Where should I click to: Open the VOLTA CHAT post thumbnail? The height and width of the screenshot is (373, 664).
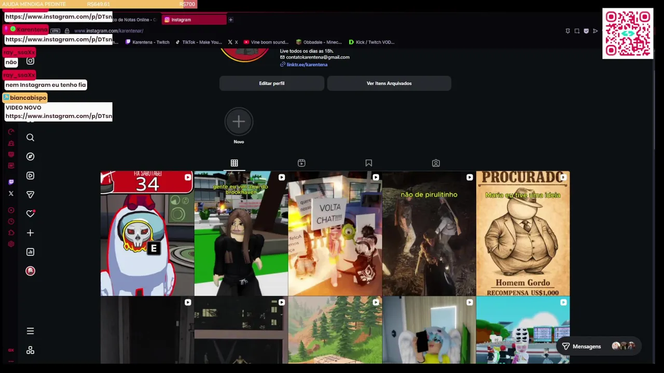click(x=335, y=233)
